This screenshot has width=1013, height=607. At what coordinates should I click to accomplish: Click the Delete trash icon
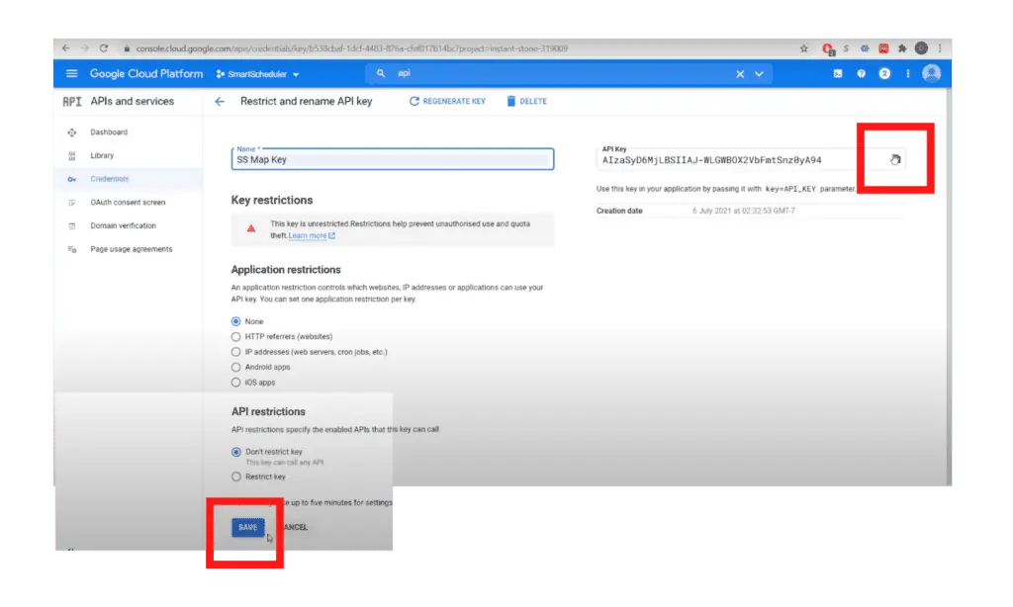pyautogui.click(x=511, y=102)
